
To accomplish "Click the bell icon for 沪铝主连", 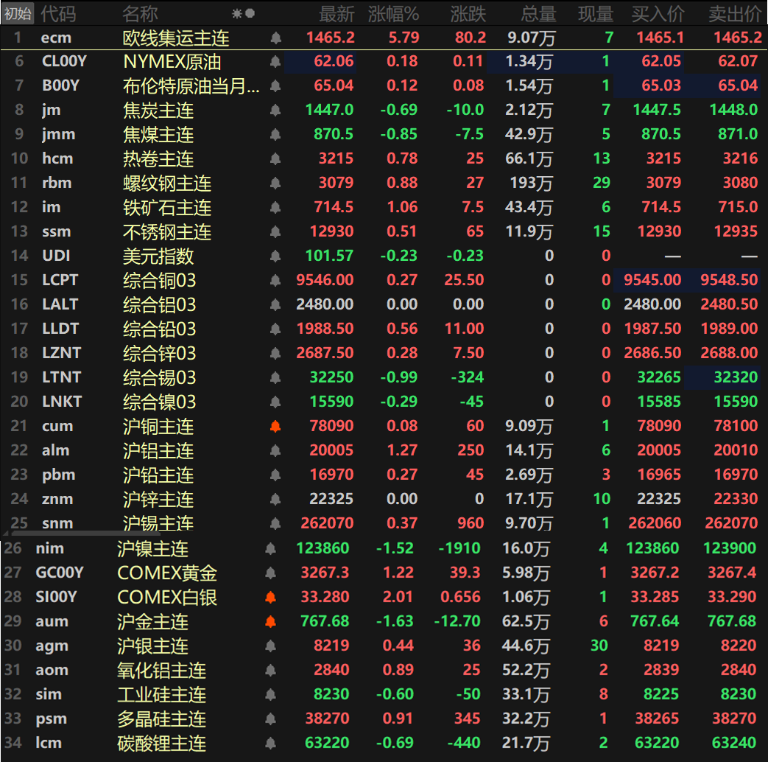I will click(275, 450).
